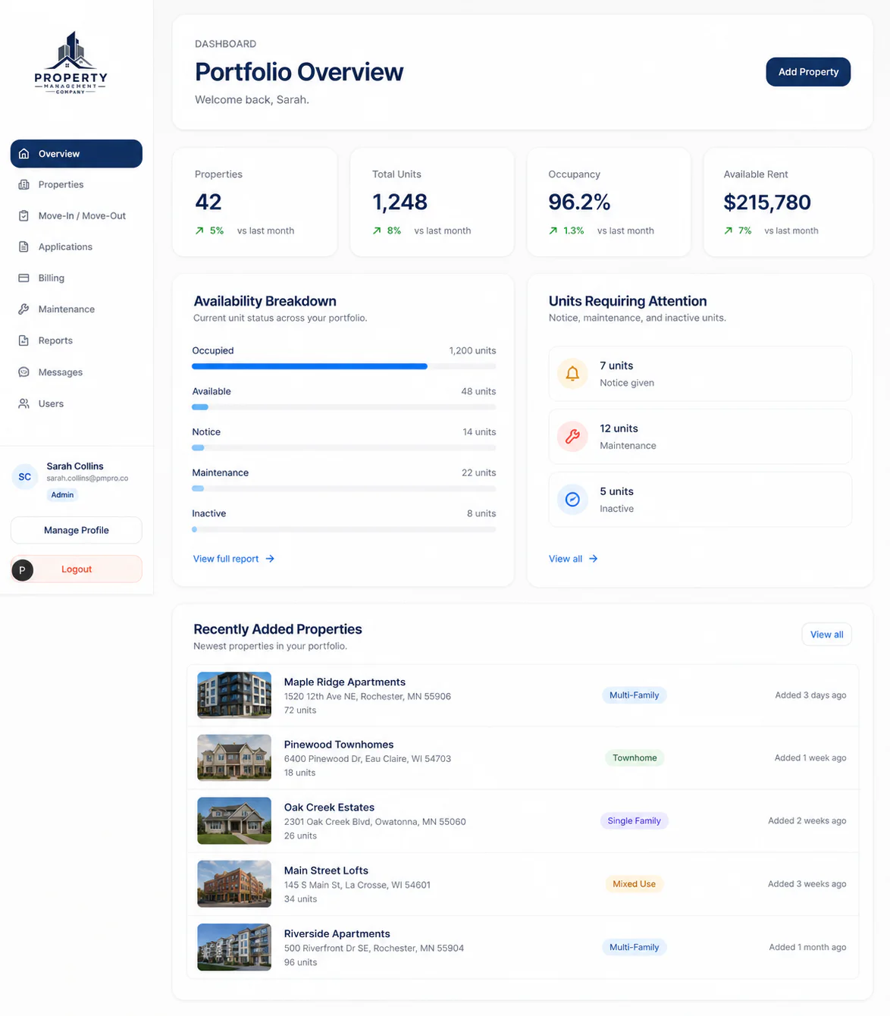Open the Maintenance section
Image resolution: width=890 pixels, height=1016 pixels.
77,309
